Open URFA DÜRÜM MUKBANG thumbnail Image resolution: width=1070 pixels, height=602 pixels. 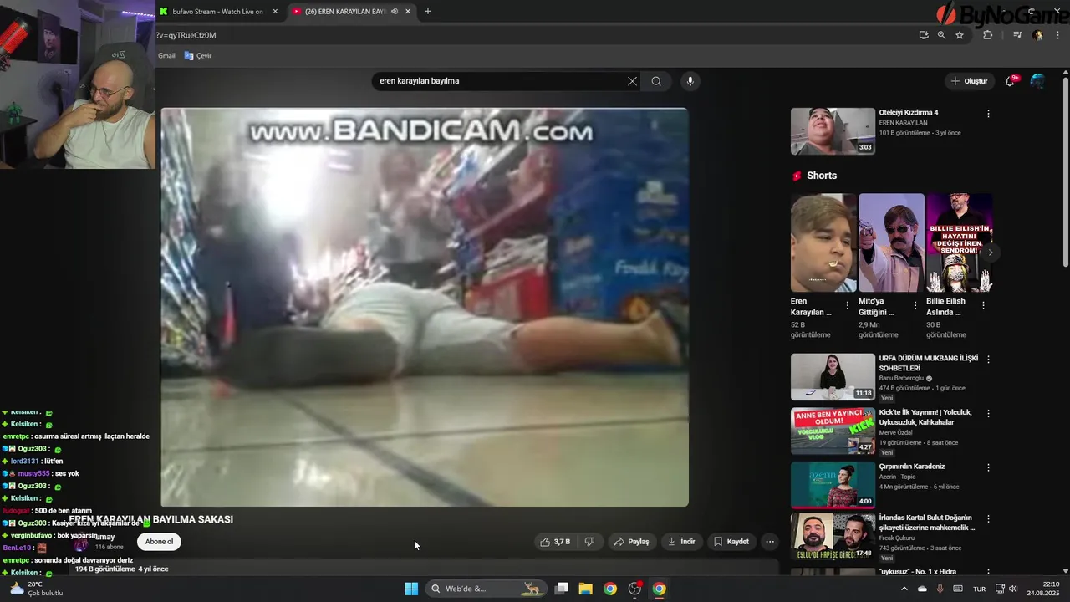pyautogui.click(x=833, y=377)
